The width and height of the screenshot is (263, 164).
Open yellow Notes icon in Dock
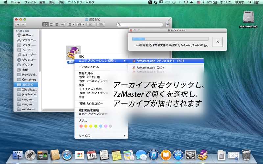pos(116,155)
